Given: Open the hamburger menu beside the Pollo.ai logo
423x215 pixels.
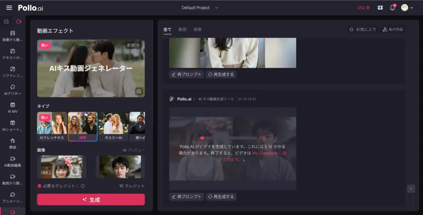Looking at the screenshot, I should click(9, 8).
